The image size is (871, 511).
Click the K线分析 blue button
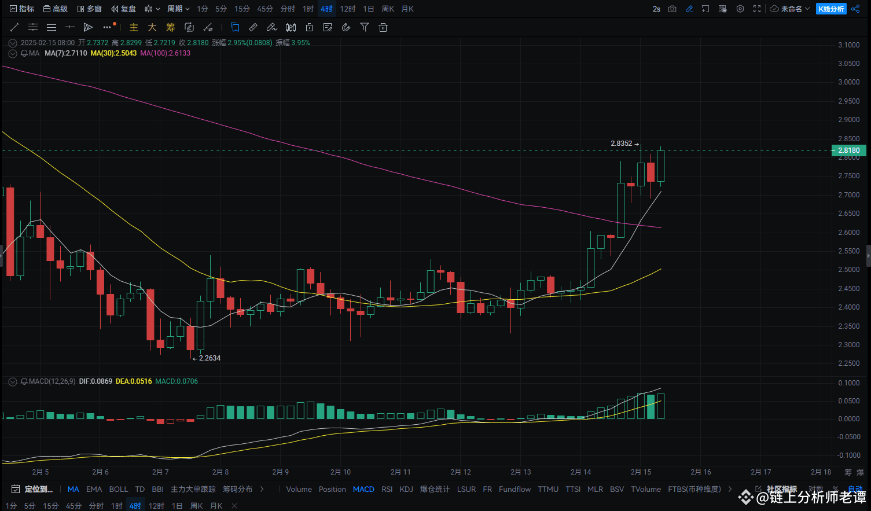tap(831, 9)
